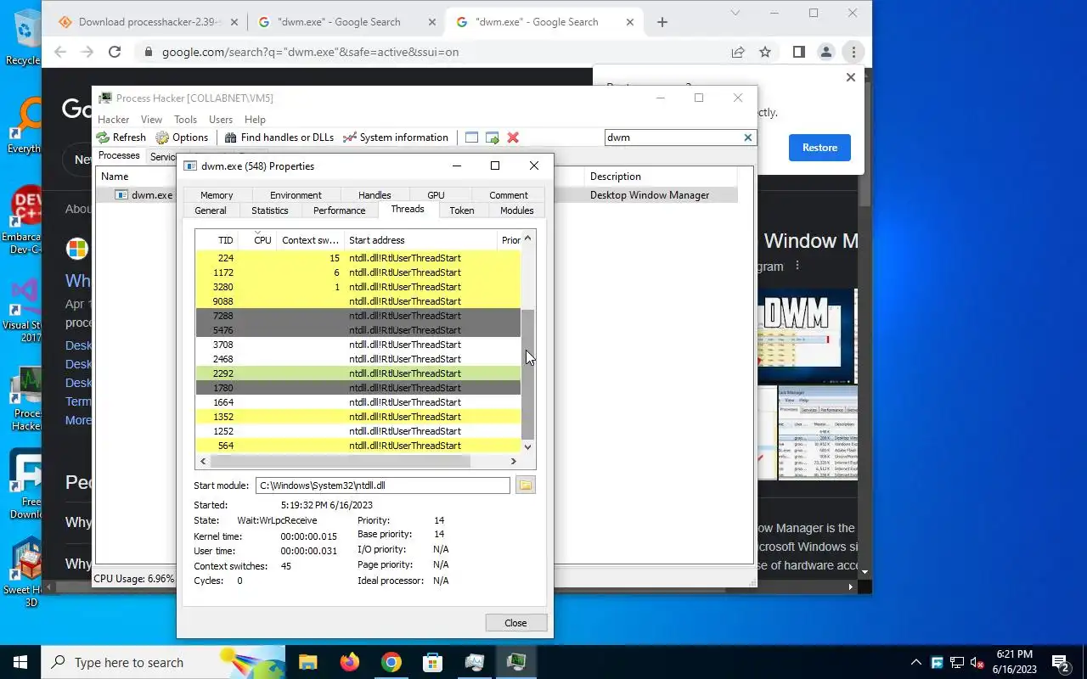
Task: Open the Chrome profile avatar
Action: click(x=825, y=52)
